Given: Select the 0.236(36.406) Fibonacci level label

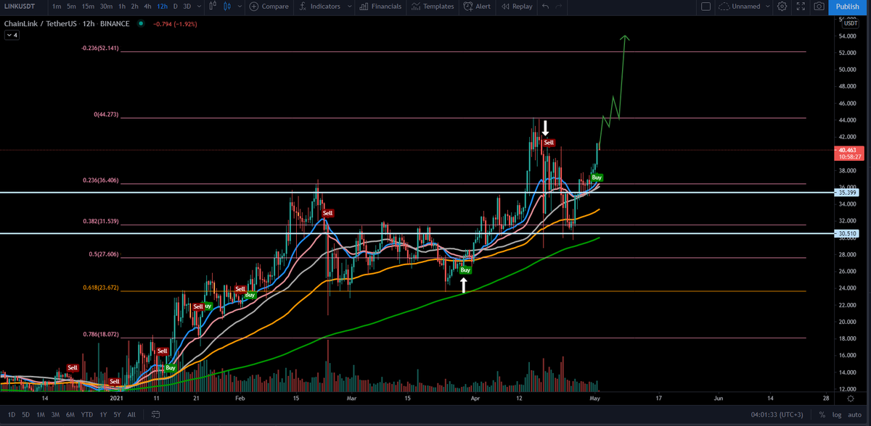Looking at the screenshot, I should (100, 180).
